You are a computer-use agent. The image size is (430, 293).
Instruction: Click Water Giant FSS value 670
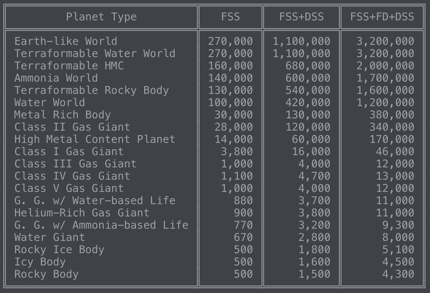(x=243, y=237)
